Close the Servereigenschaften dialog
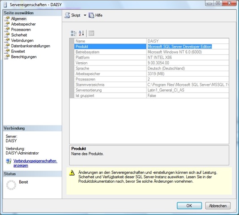 (229, 3)
